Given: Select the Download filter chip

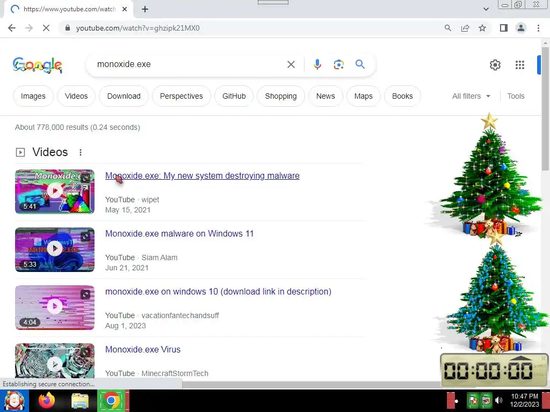Looking at the screenshot, I should 124,96.
